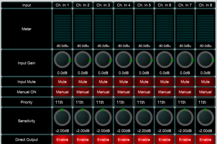The width and height of the screenshot is (217, 144).
Task: Select Sensitivity knob of Ch. In 7
Action: 185,117
